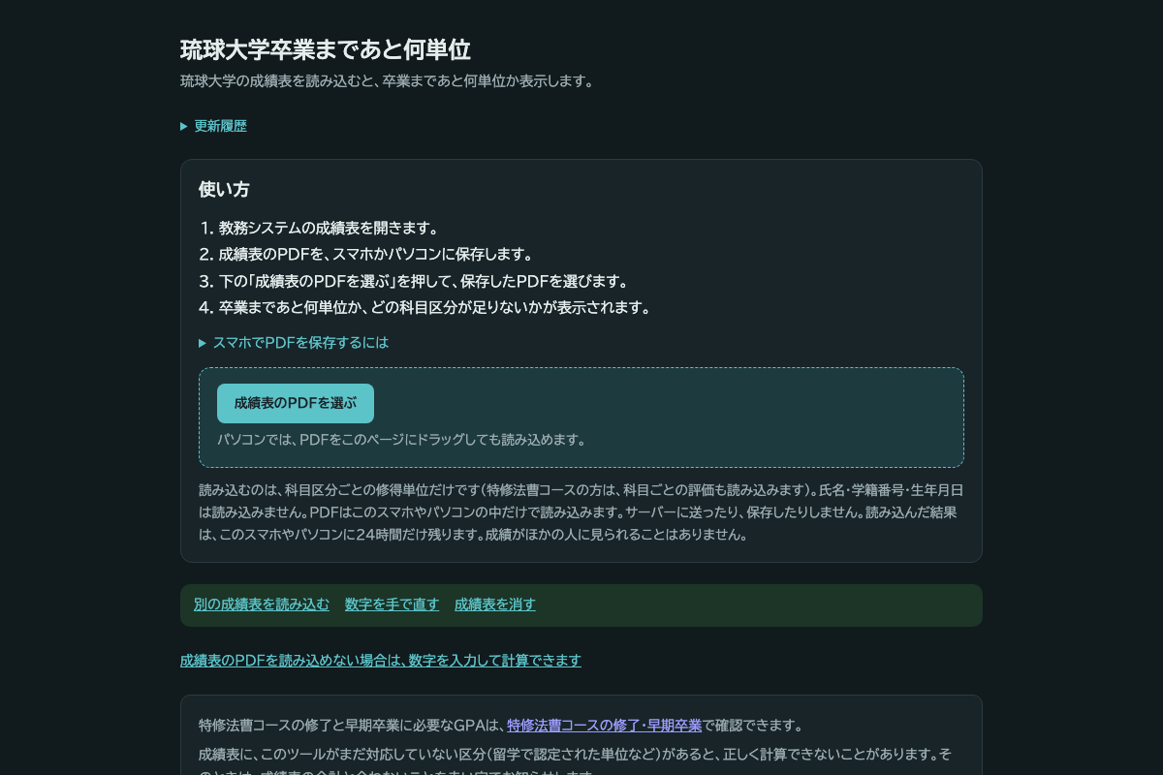Open 特修法曹コースの修了・早期卒業 link

coord(604,726)
